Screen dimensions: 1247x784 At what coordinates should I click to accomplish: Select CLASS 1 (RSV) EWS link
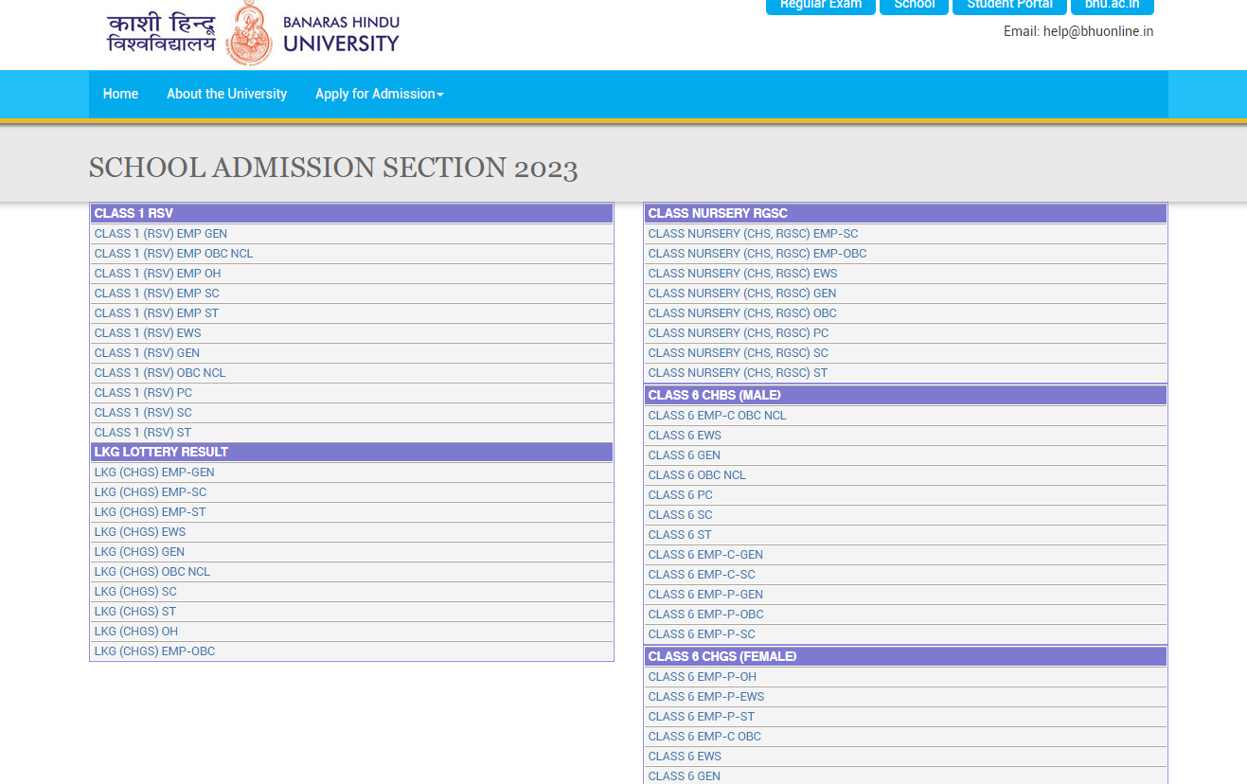coord(148,333)
